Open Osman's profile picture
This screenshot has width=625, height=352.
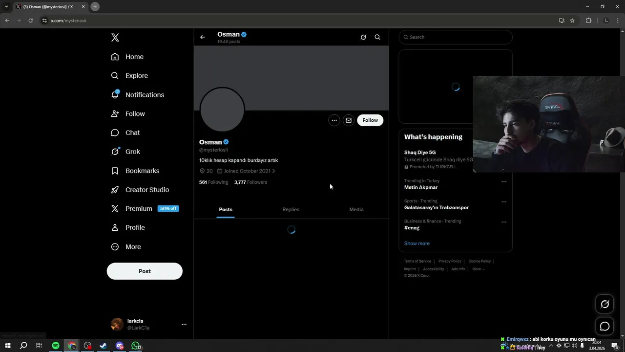pyautogui.click(x=222, y=110)
